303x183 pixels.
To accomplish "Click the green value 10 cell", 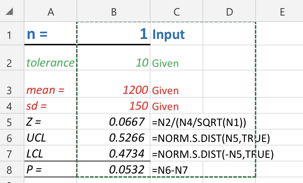I will [113, 58].
